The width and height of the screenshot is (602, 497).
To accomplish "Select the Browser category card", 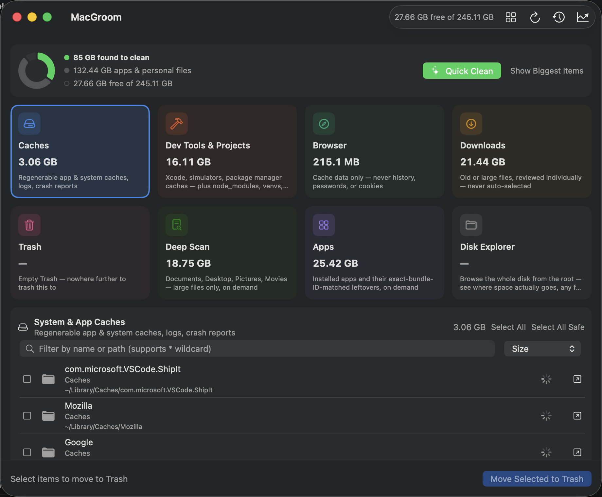I will pos(375,151).
